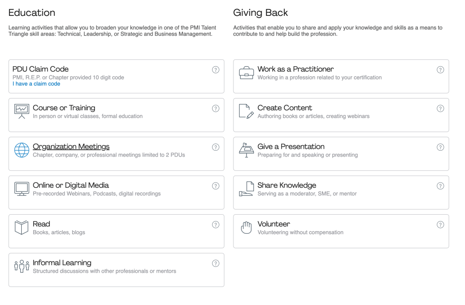Click the Work as a Practitioner briefcase icon

pyautogui.click(x=246, y=73)
